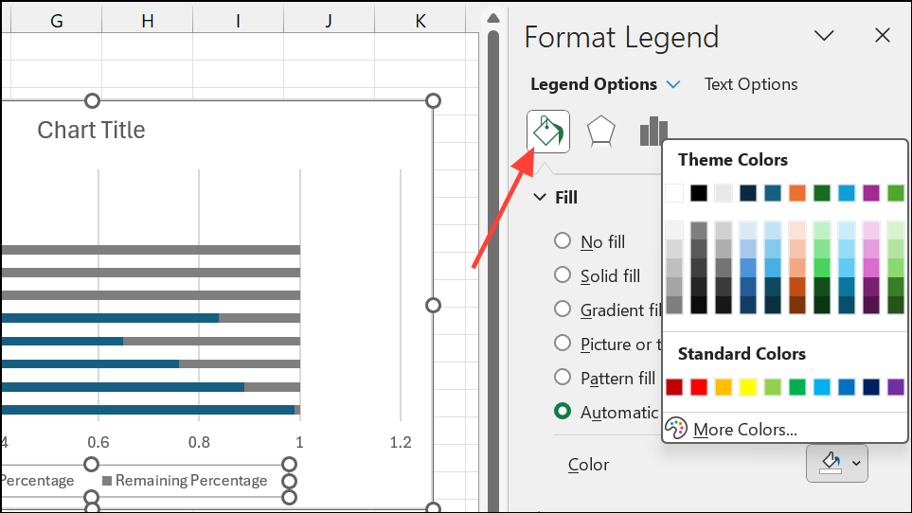The image size is (912, 513).
Task: Expand the Legend Options dropdown arrow
Action: click(x=673, y=84)
